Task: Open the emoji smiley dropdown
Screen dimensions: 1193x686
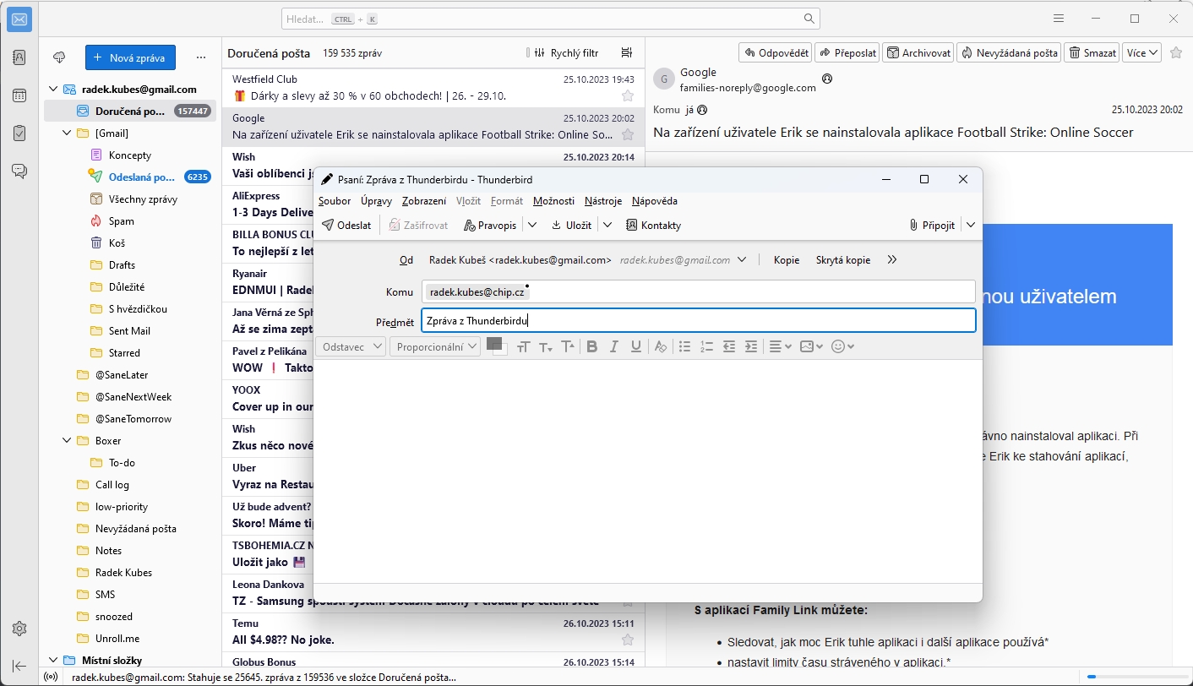Action: coord(843,346)
